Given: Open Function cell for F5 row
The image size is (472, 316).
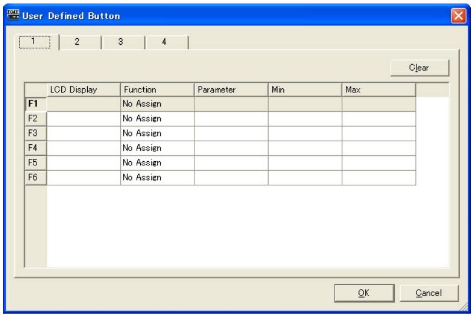Looking at the screenshot, I should (157, 163).
